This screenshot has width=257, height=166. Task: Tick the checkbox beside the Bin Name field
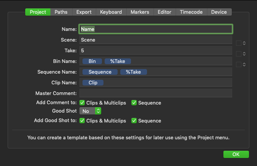(239, 64)
